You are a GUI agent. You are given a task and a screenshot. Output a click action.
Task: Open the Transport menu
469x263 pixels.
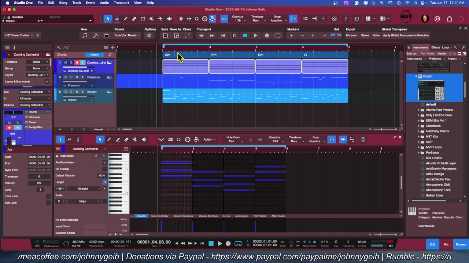pyautogui.click(x=121, y=3)
